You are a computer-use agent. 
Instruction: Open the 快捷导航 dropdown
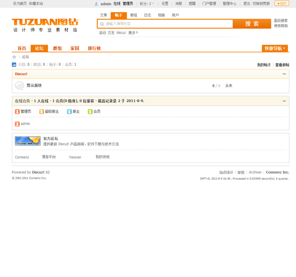[275, 48]
